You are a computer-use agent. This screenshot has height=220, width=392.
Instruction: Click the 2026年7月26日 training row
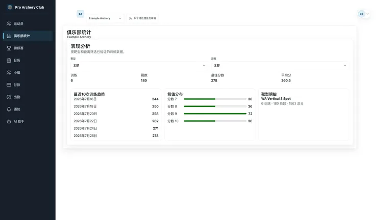point(116,135)
